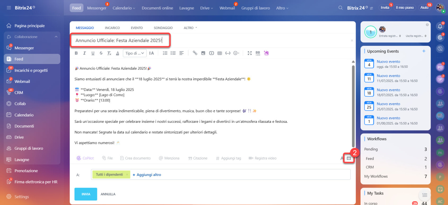The image size is (448, 205).
Task: Clear the post title with the x
Action: point(352,41)
